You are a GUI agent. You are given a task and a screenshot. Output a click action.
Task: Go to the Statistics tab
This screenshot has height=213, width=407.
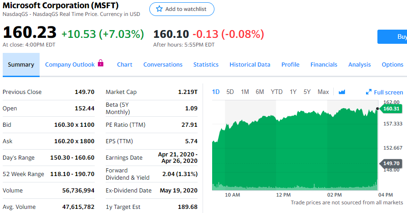pos(206,65)
